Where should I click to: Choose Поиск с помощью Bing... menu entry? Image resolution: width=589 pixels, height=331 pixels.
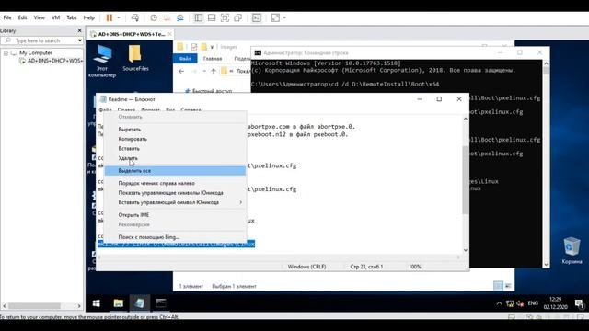tap(175, 237)
